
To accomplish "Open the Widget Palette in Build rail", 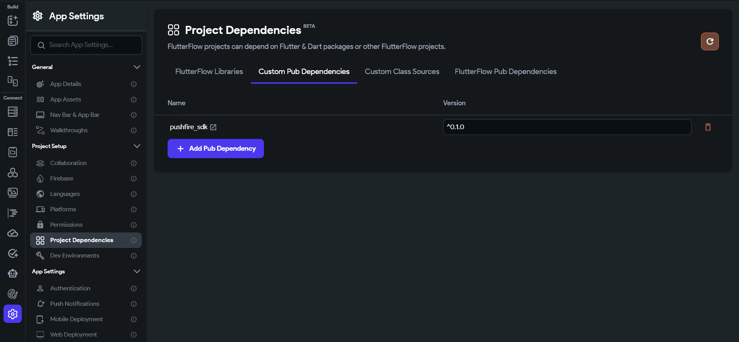I will (x=13, y=20).
